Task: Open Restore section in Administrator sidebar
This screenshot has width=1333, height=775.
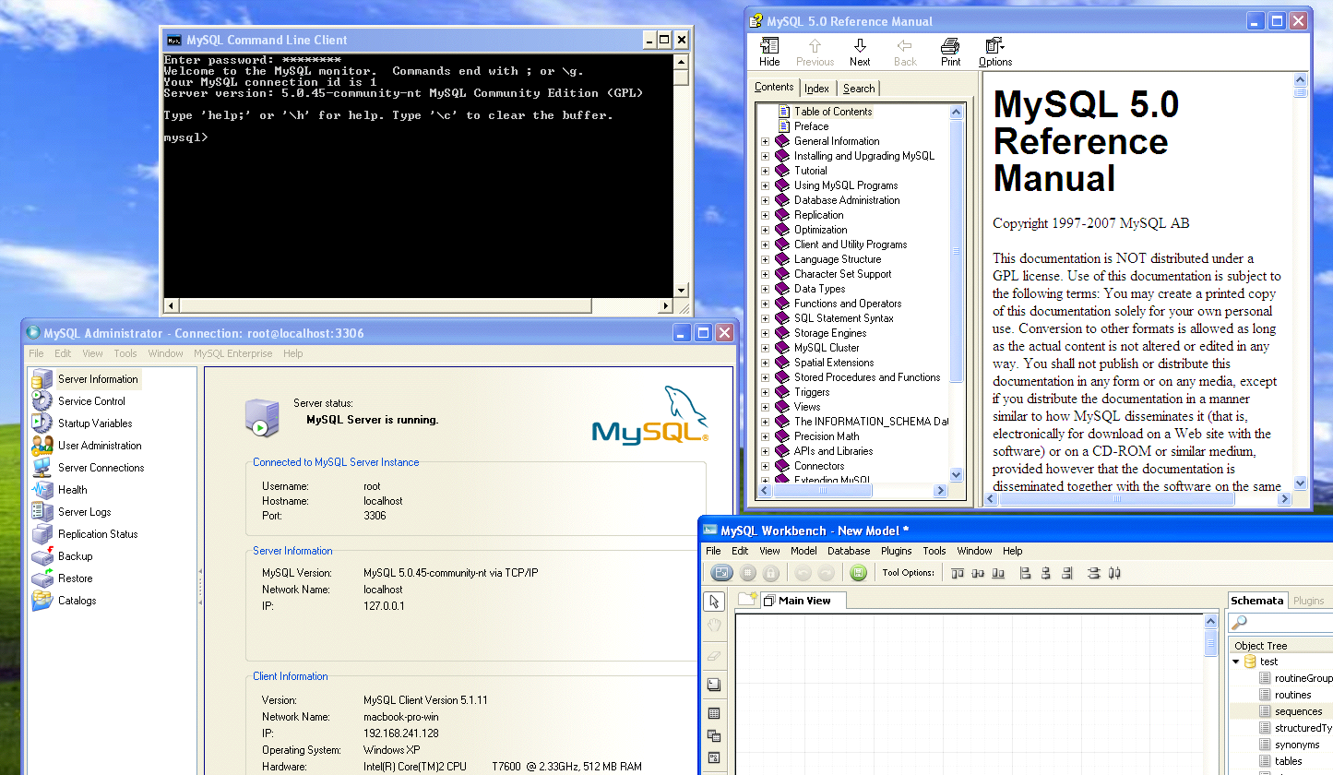Action: [75, 578]
